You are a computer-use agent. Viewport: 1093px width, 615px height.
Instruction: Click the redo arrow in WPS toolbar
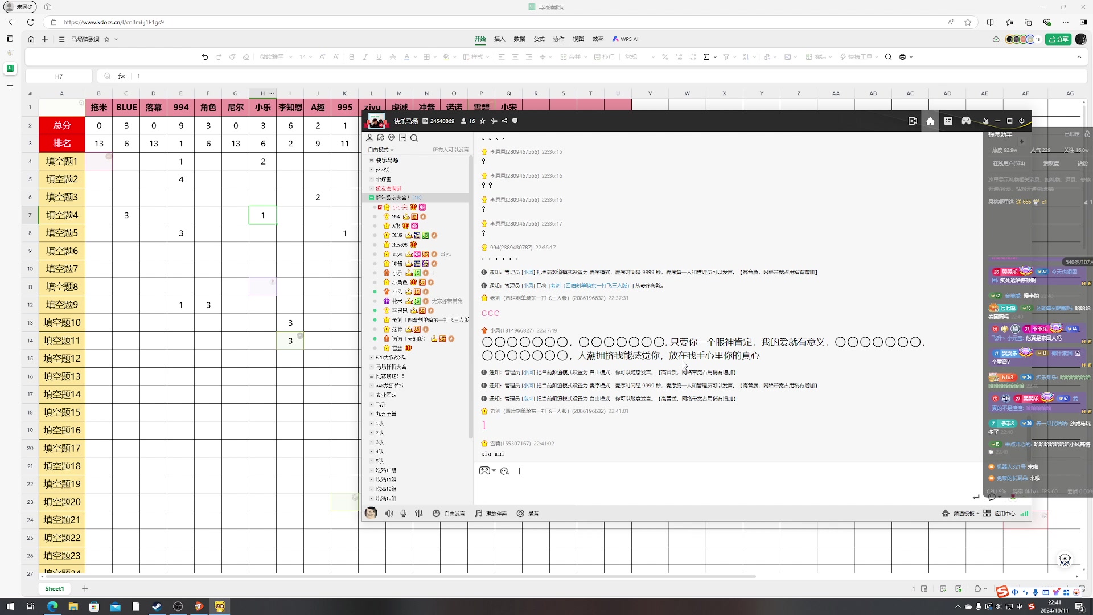(x=218, y=57)
